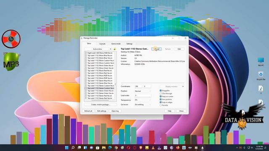
Task: Open the On hover dropdown
Action: point(143,104)
